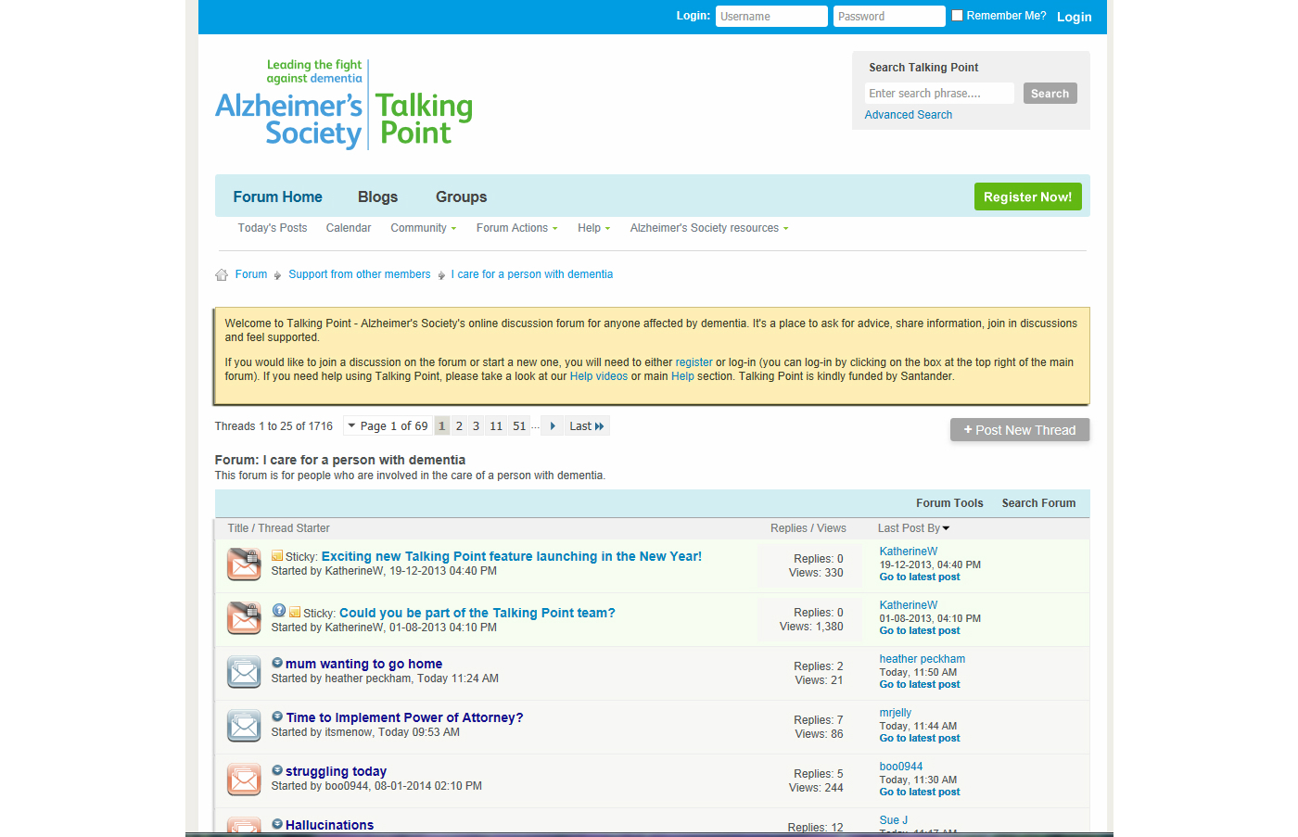Click envelope icon beside 'mum wanting to go home'
This screenshot has height=837, width=1298.
[244, 672]
